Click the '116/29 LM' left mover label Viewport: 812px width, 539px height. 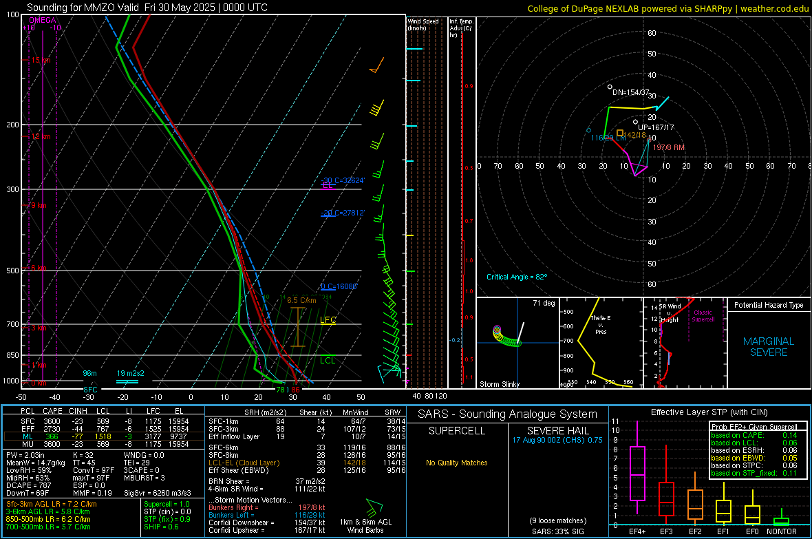(608, 138)
